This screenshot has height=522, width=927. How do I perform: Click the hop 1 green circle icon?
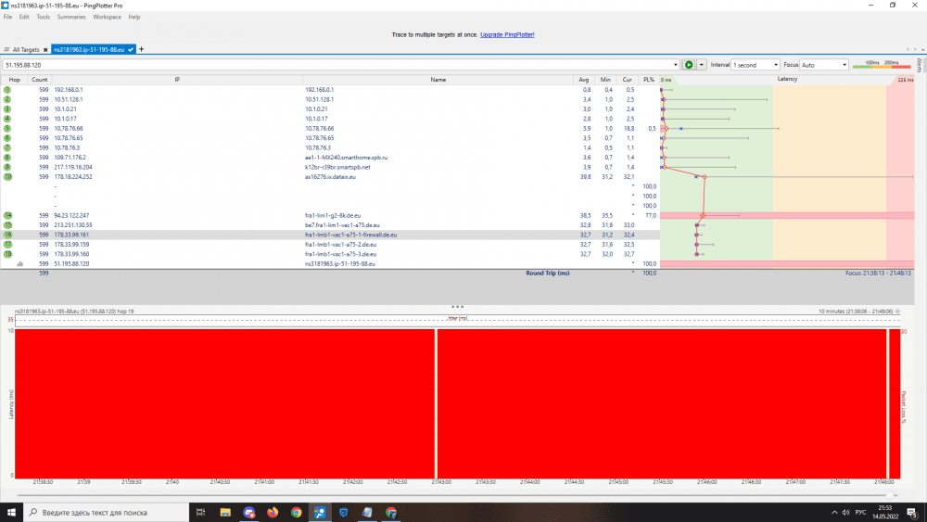coord(7,90)
